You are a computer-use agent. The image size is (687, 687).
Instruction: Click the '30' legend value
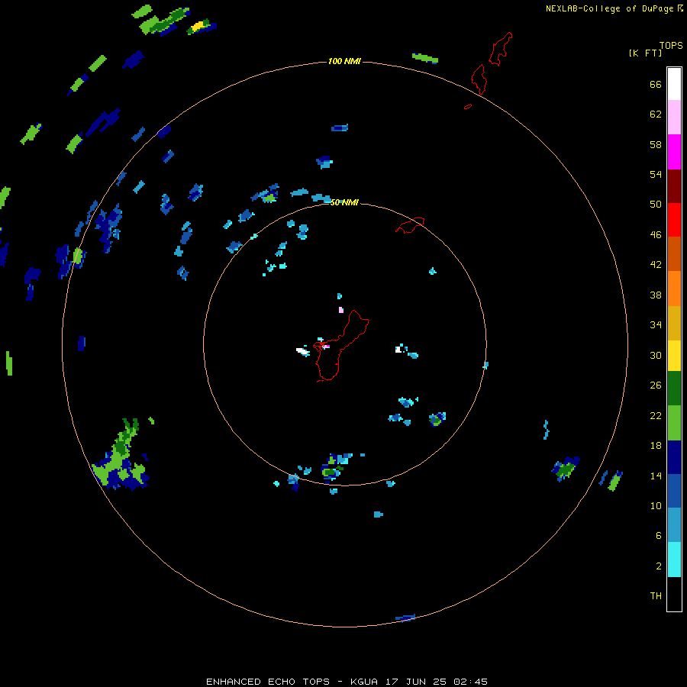pyautogui.click(x=656, y=355)
